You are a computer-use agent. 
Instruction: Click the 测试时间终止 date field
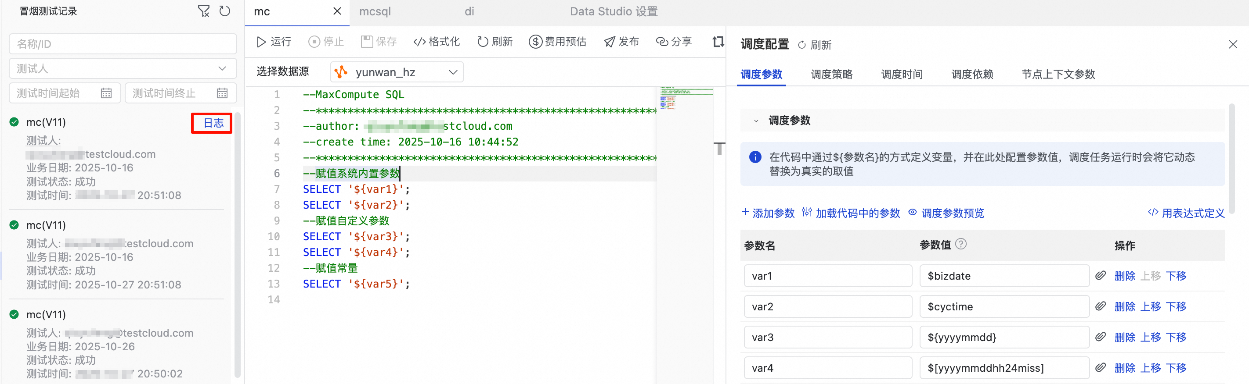click(x=181, y=93)
